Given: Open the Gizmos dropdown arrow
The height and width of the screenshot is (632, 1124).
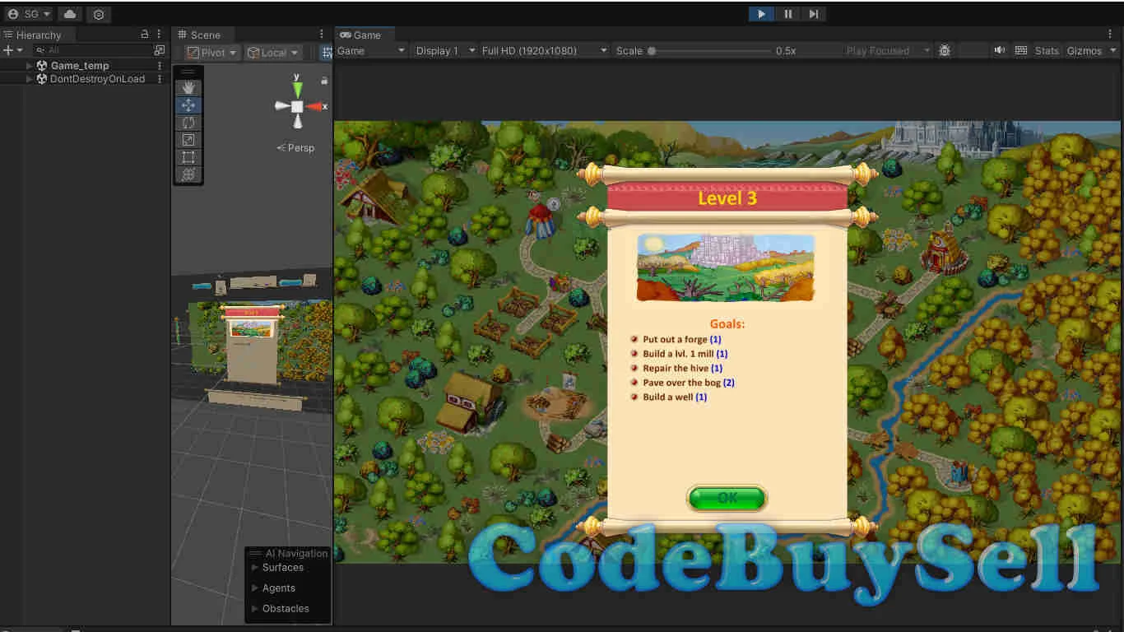Looking at the screenshot, I should pyautogui.click(x=1113, y=51).
